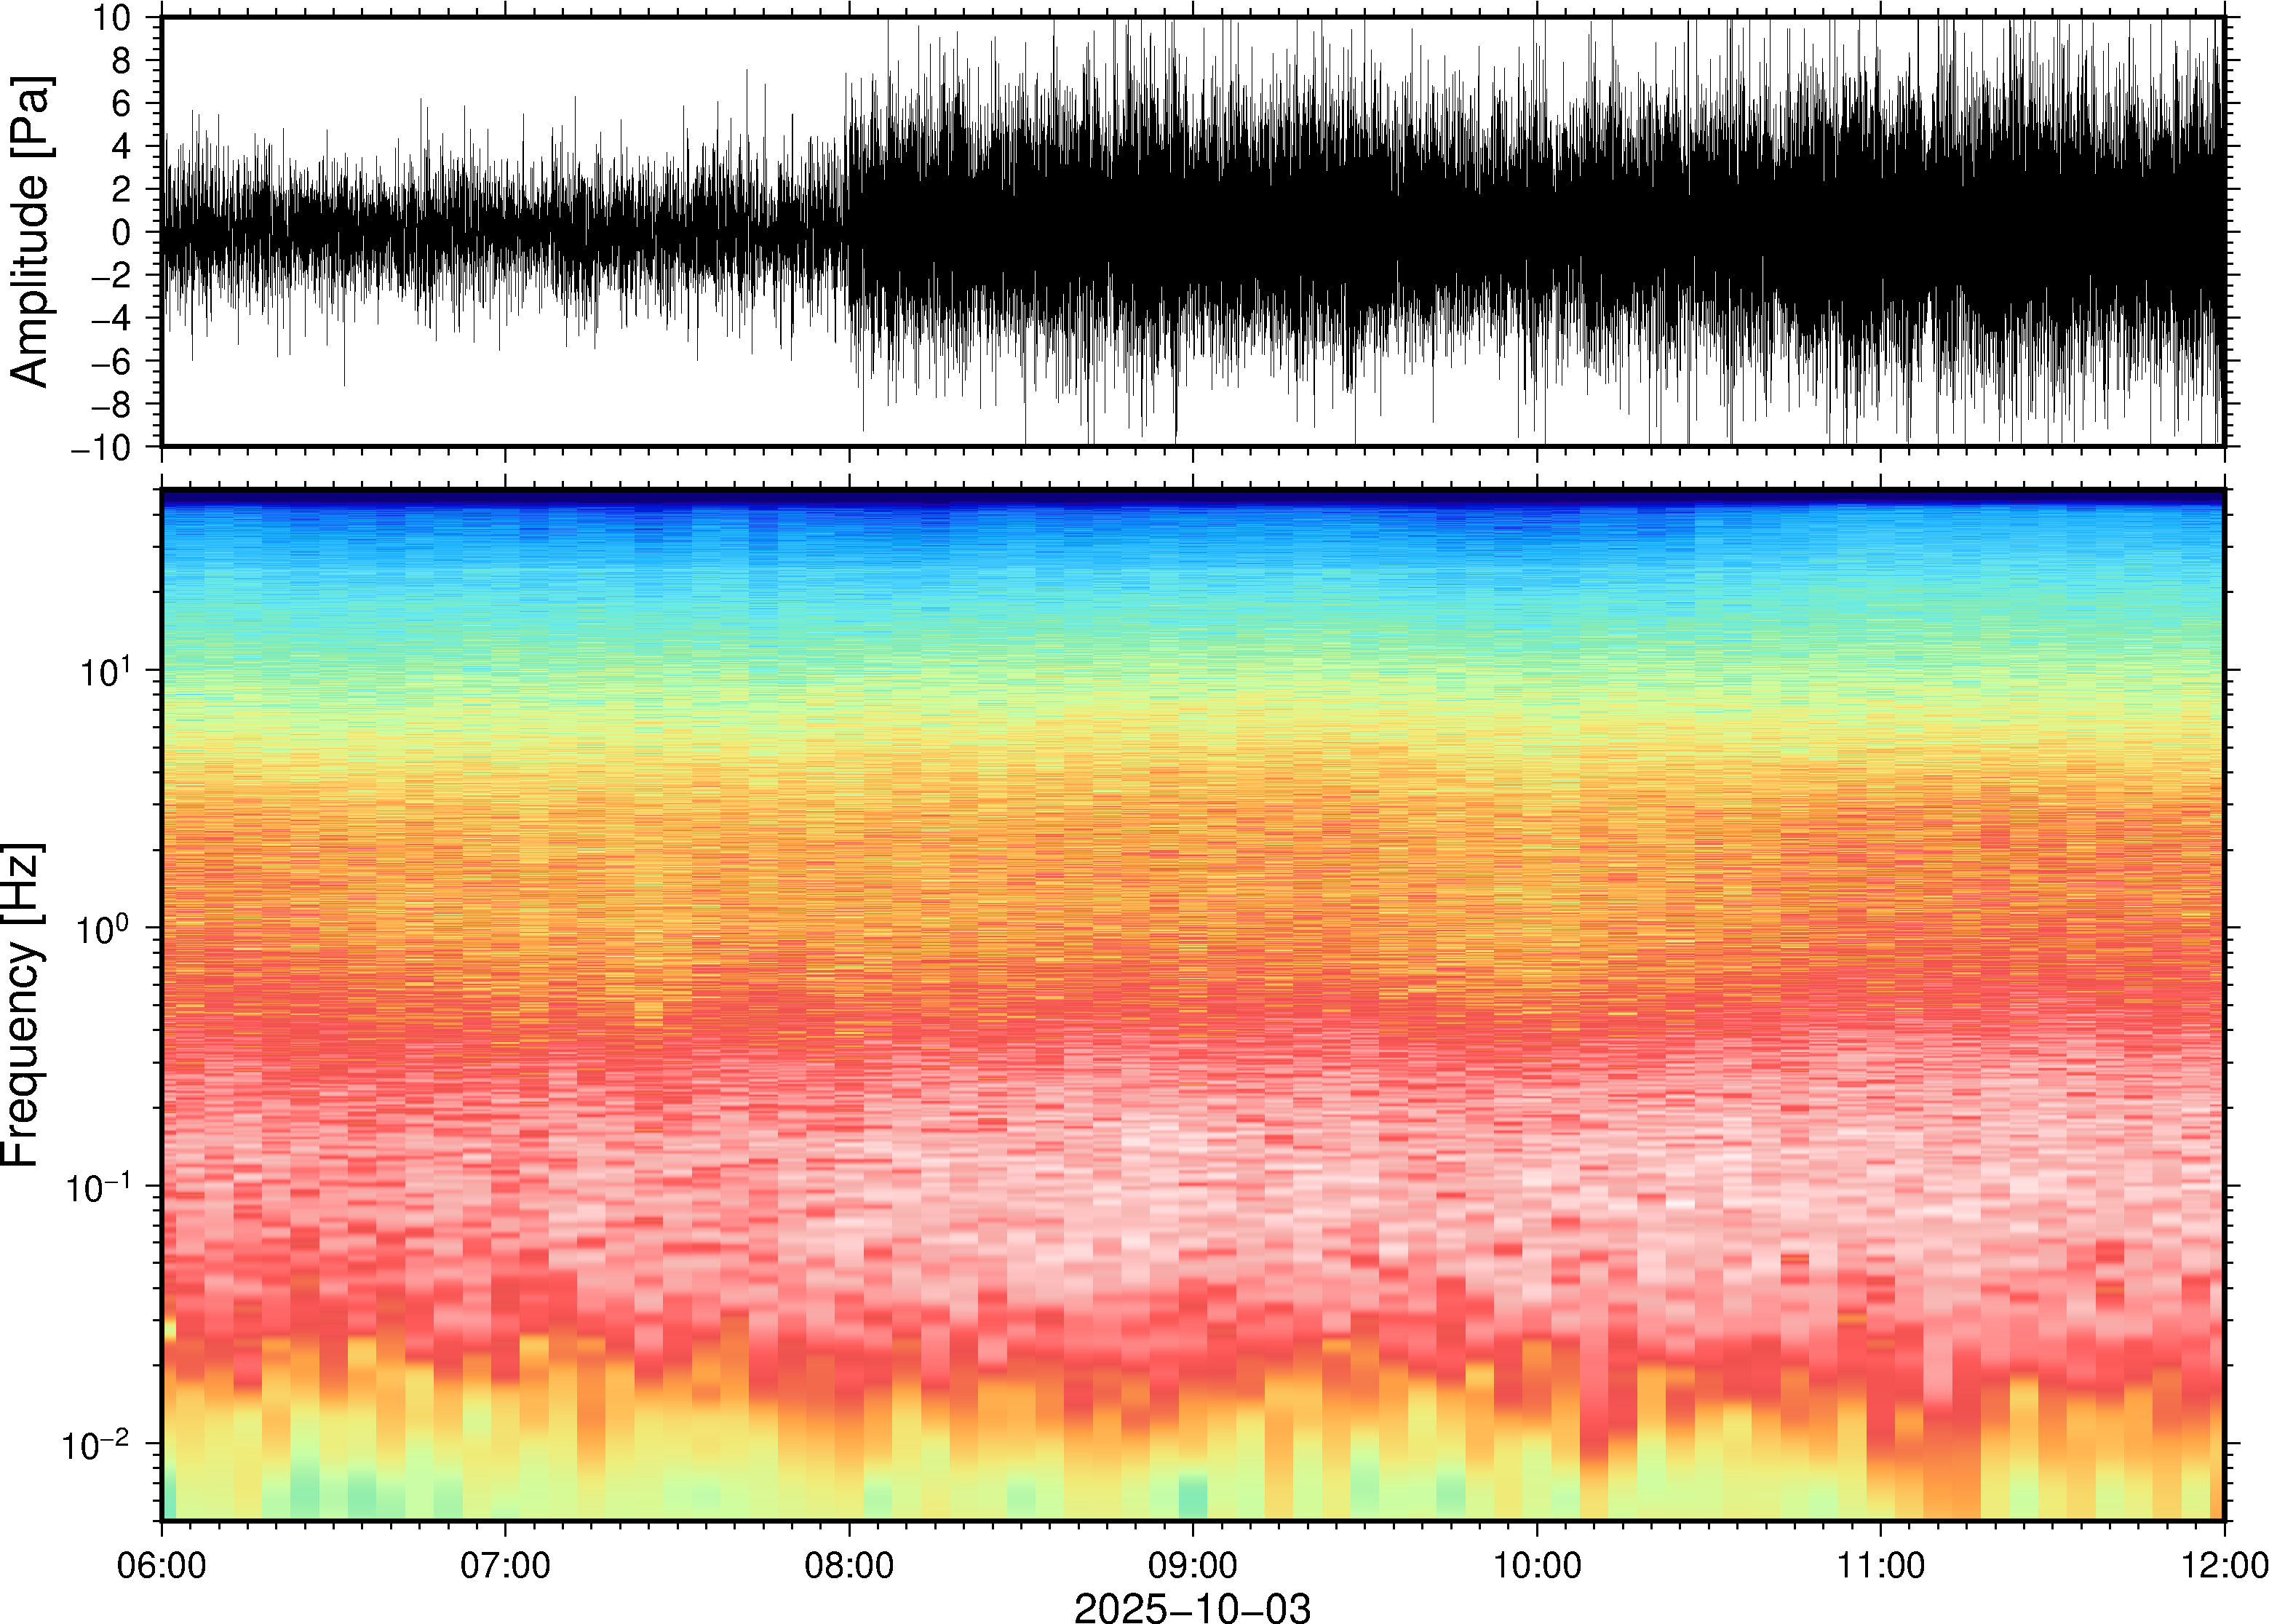Image resolution: width=2269 pixels, height=1624 pixels.
Task: Click the 11:00 time axis label
Action: (x=1880, y=1564)
